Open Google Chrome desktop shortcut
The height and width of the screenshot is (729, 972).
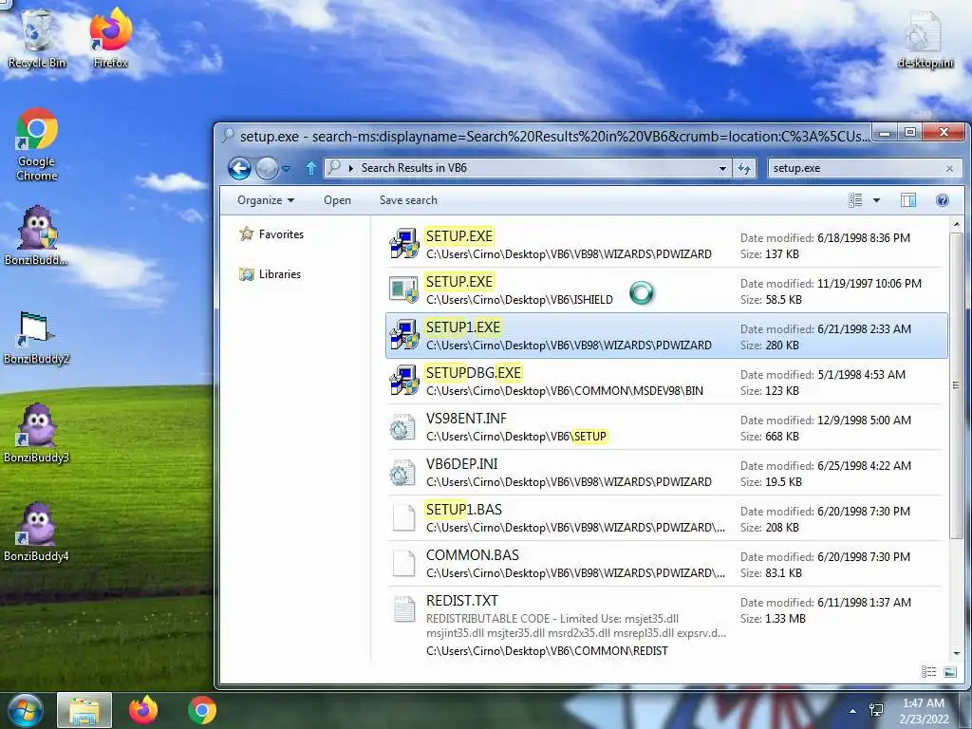[x=37, y=145]
